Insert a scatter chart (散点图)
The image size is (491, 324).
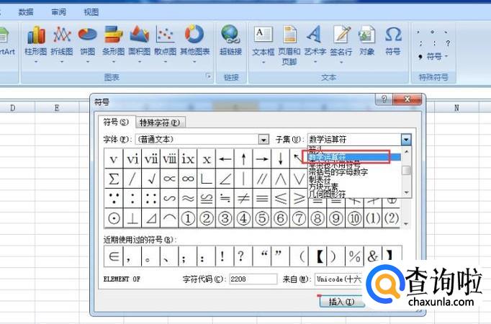(x=165, y=43)
